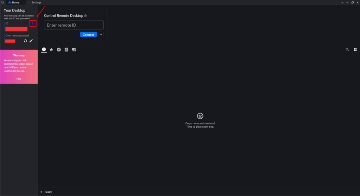Search the peers list
Viewport: 360px width, 196px height.
click(347, 49)
